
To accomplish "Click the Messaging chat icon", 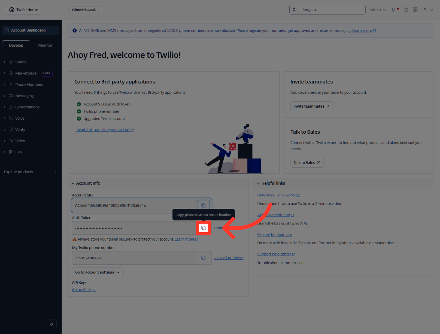I will 11,96.
